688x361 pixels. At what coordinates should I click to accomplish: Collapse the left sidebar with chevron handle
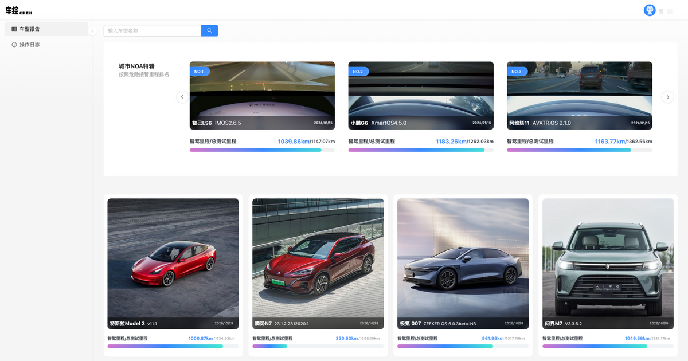(92, 31)
